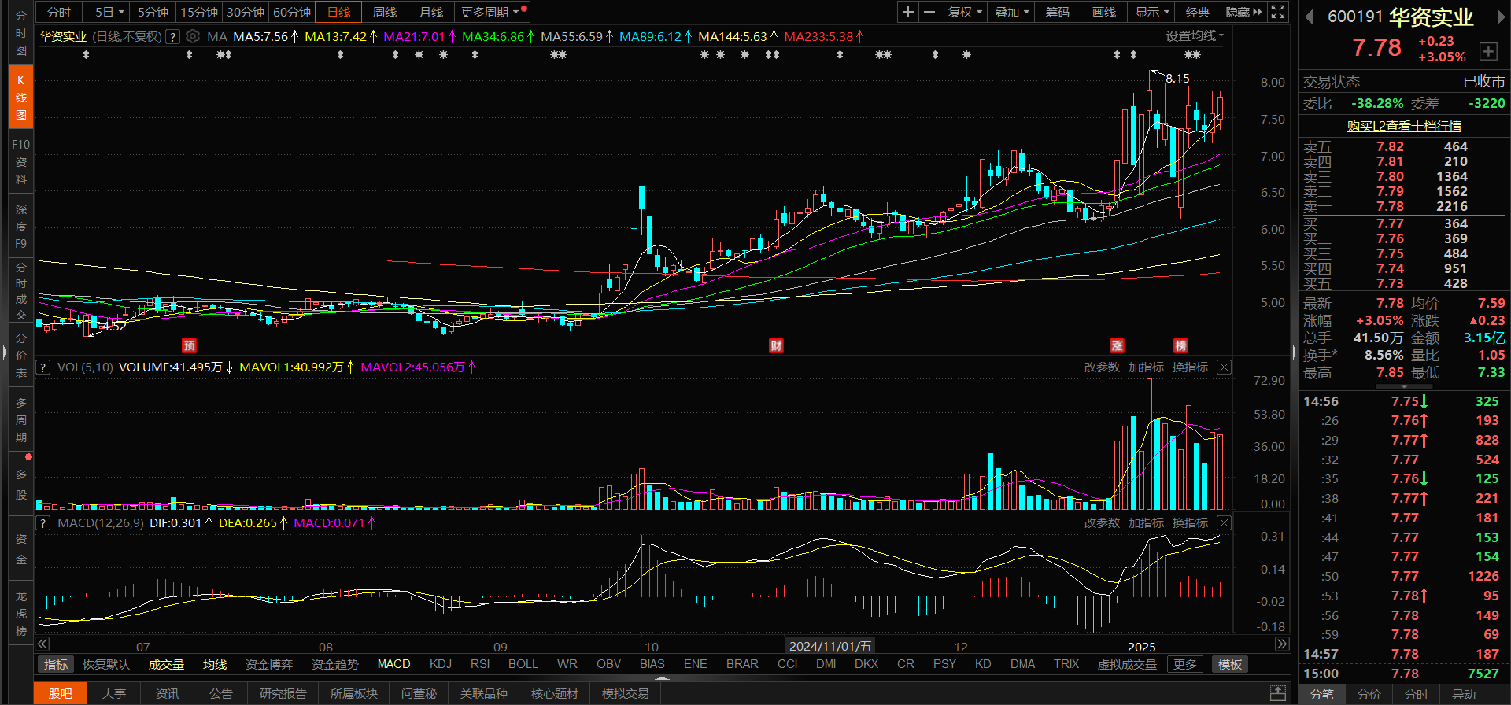
Task: Open the 显示 dropdown
Action: point(1152,12)
